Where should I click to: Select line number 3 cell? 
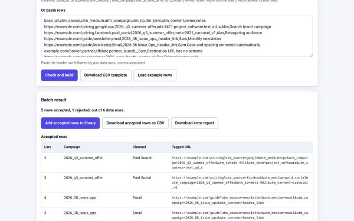click(x=45, y=178)
